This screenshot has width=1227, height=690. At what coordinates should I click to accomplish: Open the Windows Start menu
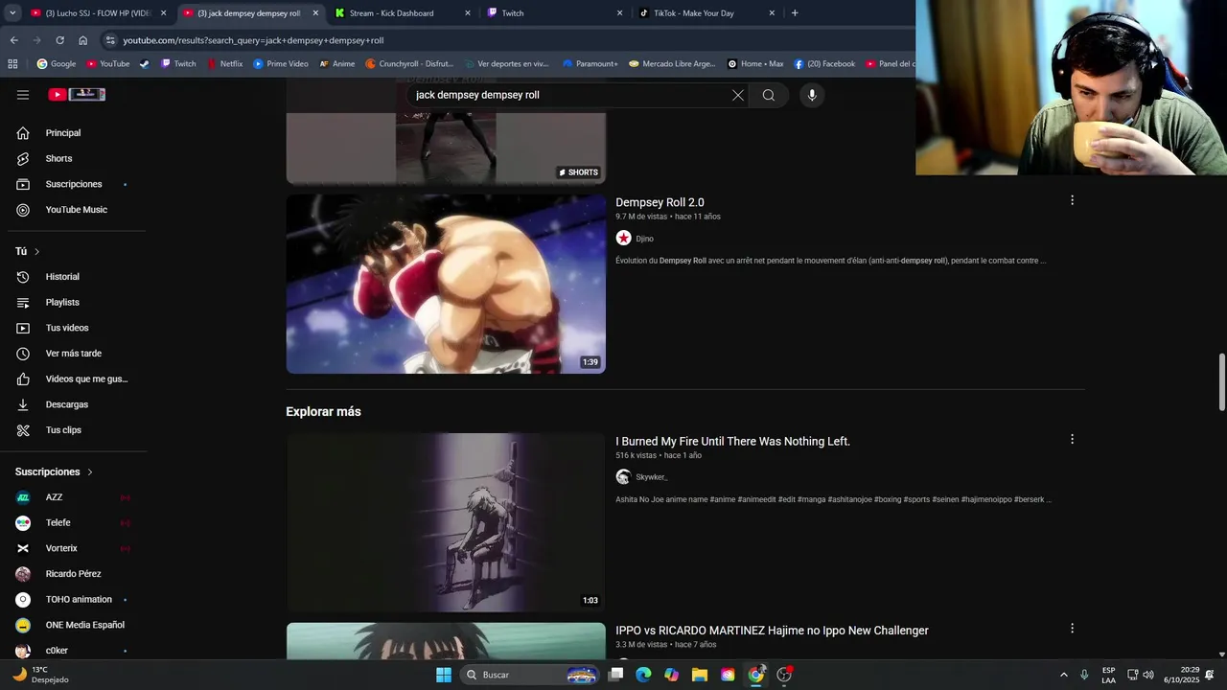coord(444,675)
